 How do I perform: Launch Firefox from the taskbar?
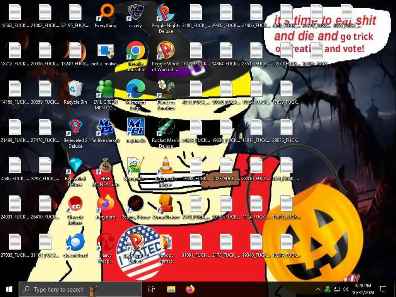[x=190, y=289]
